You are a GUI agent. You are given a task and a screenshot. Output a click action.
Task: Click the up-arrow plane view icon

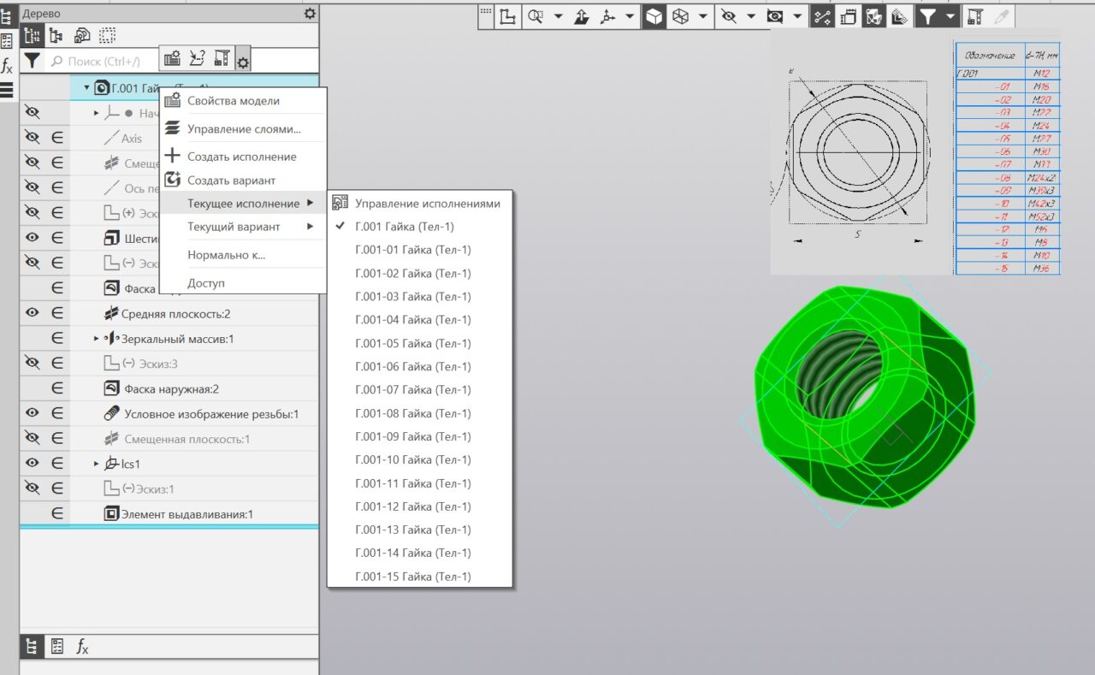582,16
